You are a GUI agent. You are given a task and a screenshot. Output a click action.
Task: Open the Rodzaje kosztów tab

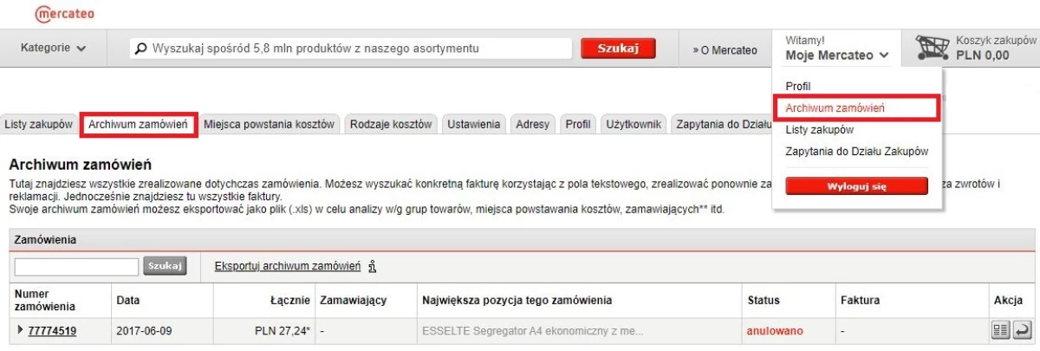(391, 125)
